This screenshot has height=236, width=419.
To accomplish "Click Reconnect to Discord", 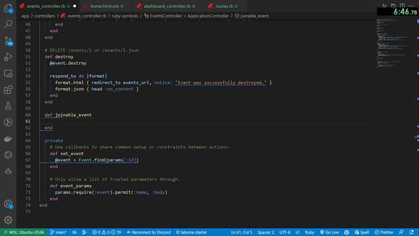I will [x=149, y=232].
